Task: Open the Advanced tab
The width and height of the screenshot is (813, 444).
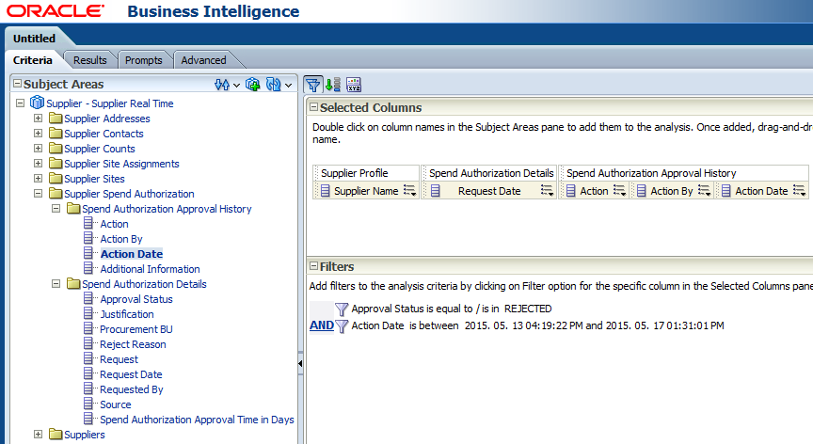Action: [203, 60]
